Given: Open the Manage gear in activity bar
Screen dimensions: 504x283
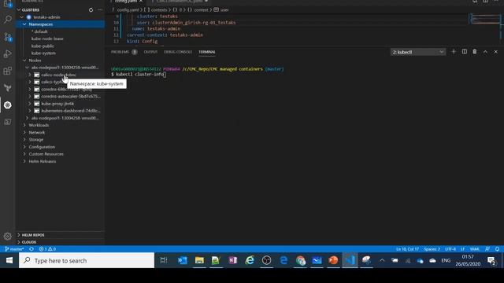Looking at the screenshot, I should [8, 236].
